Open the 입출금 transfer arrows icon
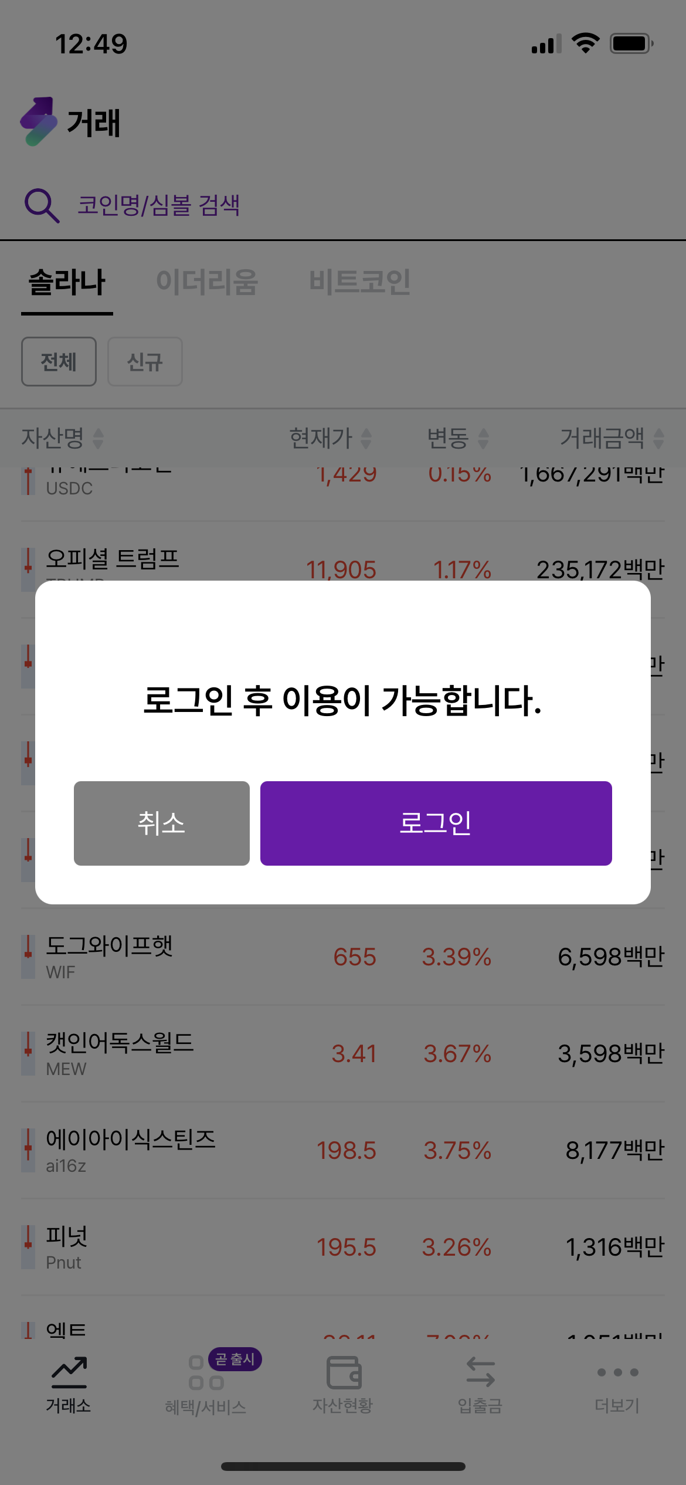 480,1372
